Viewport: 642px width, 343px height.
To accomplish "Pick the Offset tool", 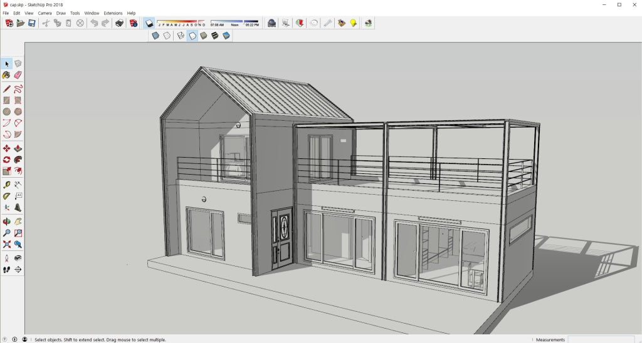I will (x=18, y=171).
